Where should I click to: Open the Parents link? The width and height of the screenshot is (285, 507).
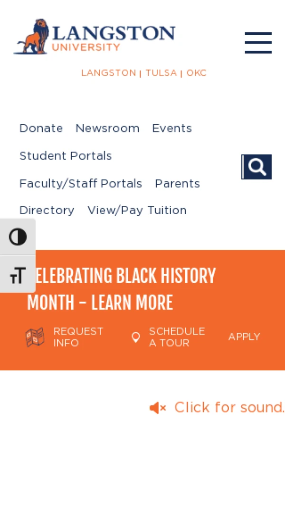click(x=177, y=184)
